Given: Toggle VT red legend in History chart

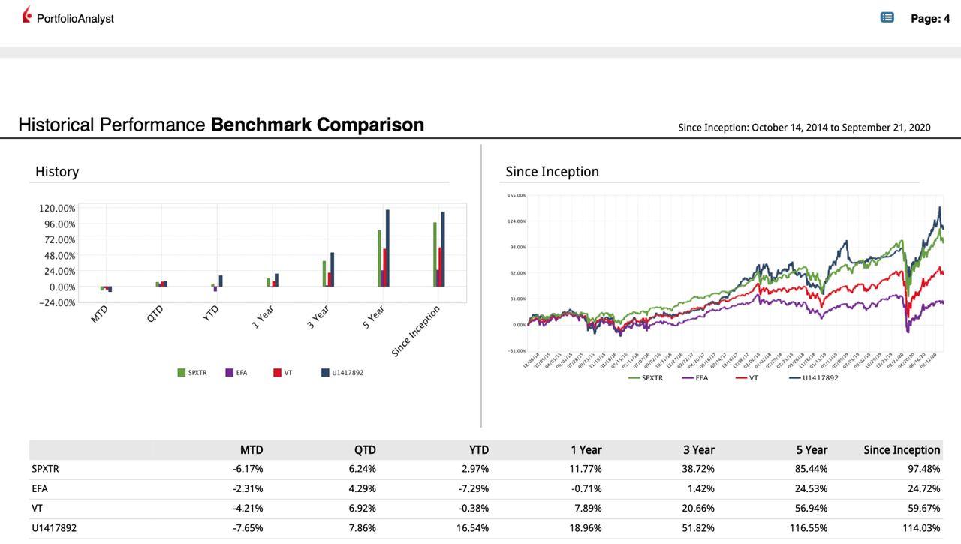Looking at the screenshot, I should [278, 373].
